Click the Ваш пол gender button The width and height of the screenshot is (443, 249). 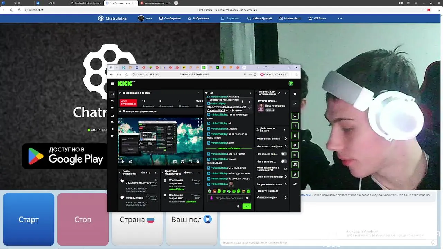[x=191, y=219]
